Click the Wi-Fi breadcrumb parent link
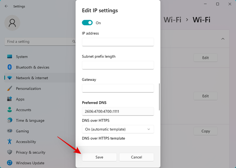 173,20
